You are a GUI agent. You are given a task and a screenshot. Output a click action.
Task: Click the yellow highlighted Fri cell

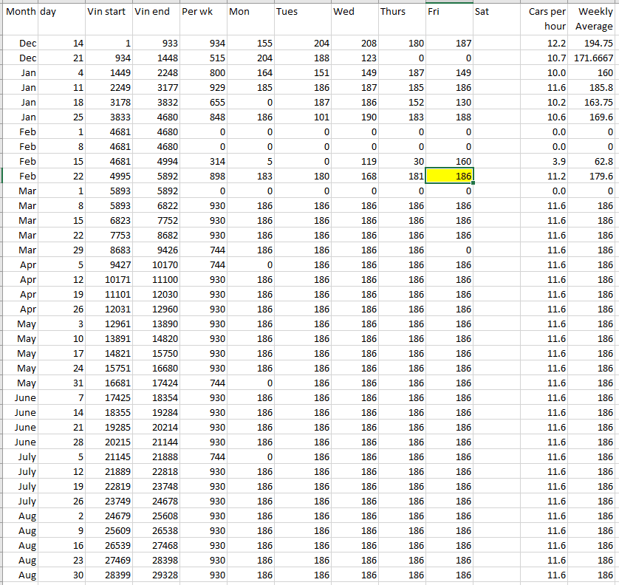click(x=450, y=177)
